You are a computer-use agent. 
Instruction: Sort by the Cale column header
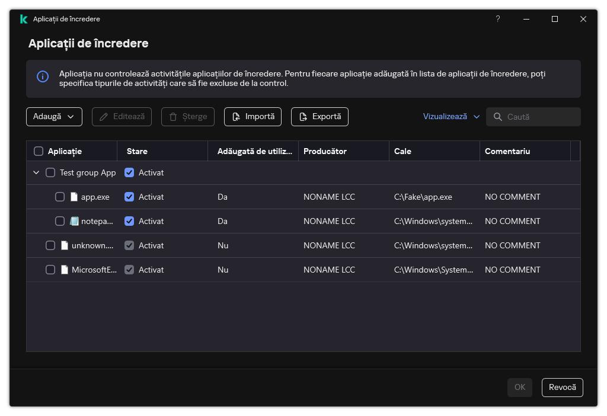tap(402, 151)
